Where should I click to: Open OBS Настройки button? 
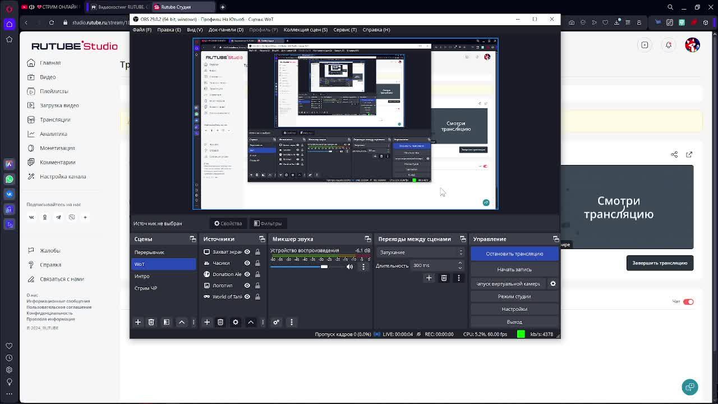coord(514,309)
